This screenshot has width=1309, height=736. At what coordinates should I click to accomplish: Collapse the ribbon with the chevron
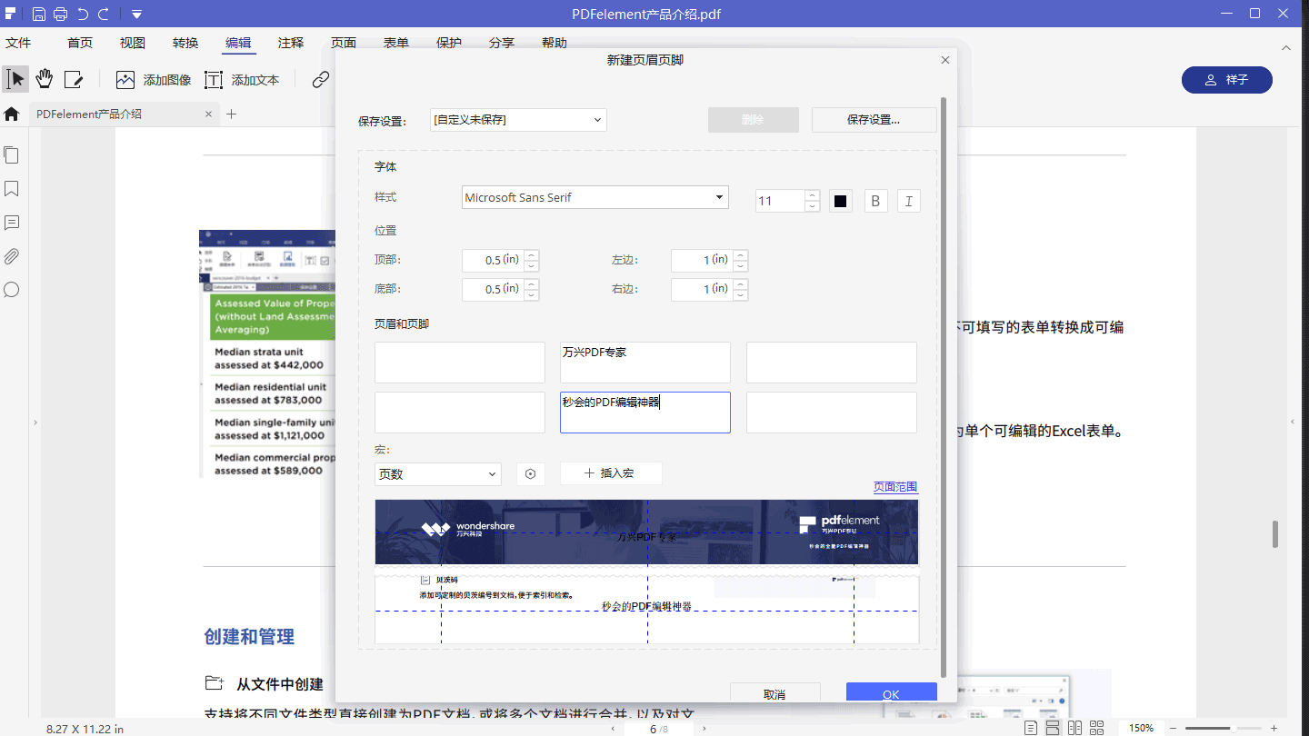pyautogui.click(x=1286, y=48)
